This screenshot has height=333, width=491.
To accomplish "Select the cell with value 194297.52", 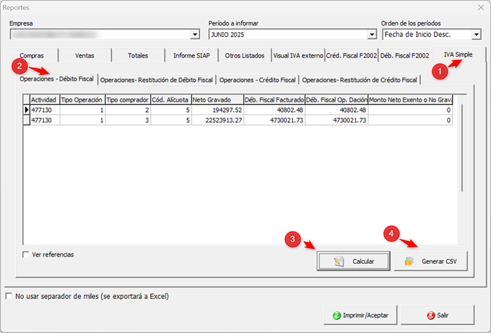I will tap(217, 110).
